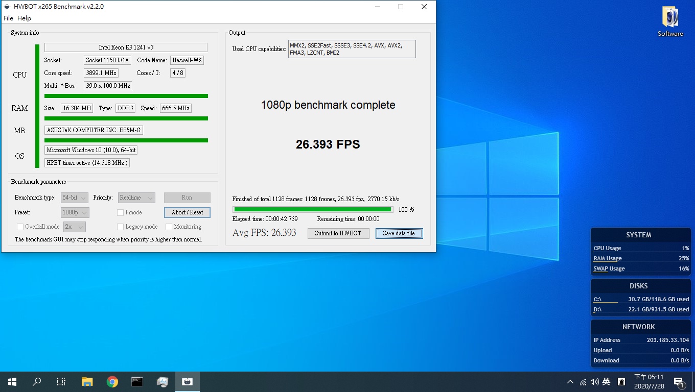Click the Abort / Reset button
695x392 pixels.
[187, 212]
